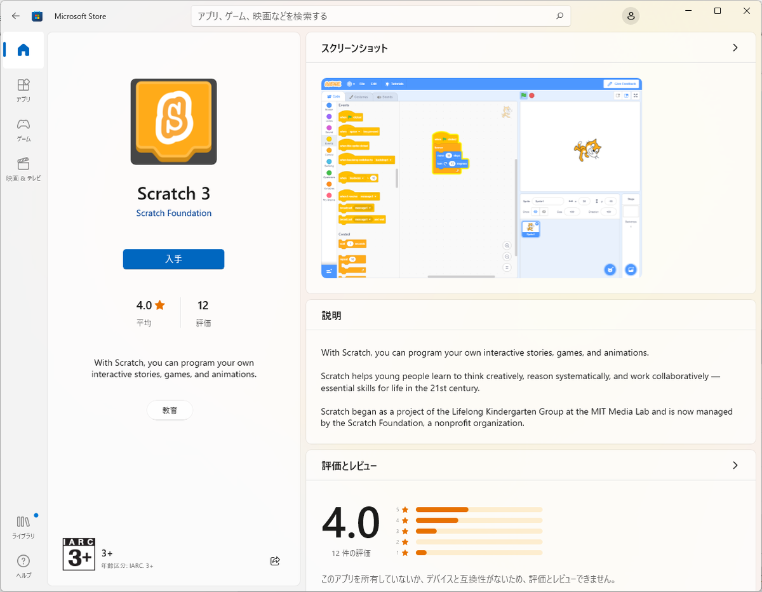Click the 4 star rating bar
The height and width of the screenshot is (592, 762).
point(479,520)
